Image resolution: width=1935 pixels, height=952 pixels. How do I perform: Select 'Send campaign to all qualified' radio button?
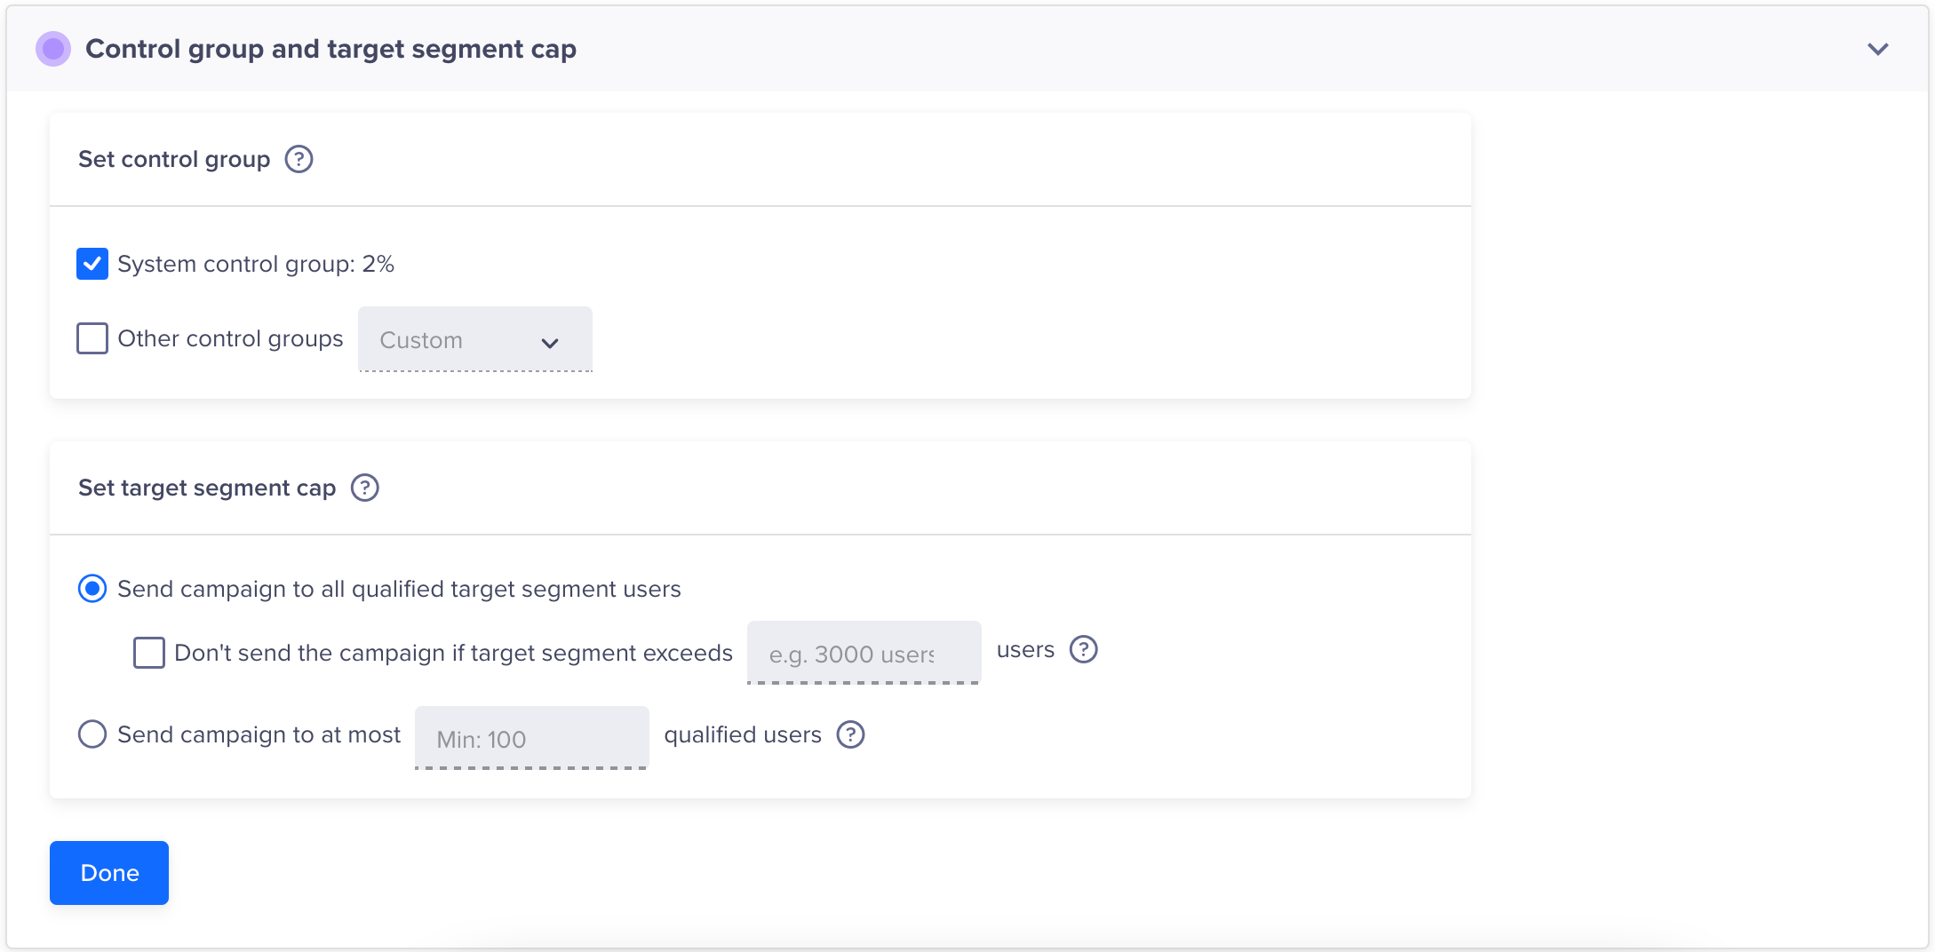tap(92, 589)
